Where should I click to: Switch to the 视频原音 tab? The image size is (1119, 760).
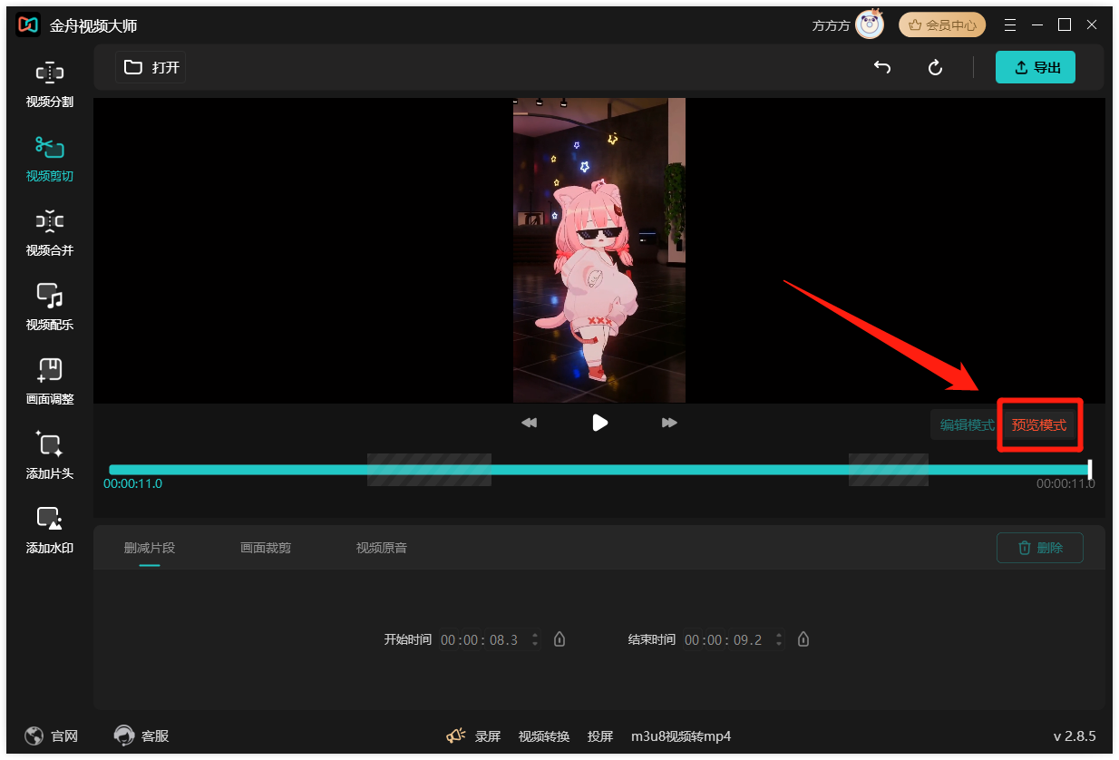tap(382, 548)
